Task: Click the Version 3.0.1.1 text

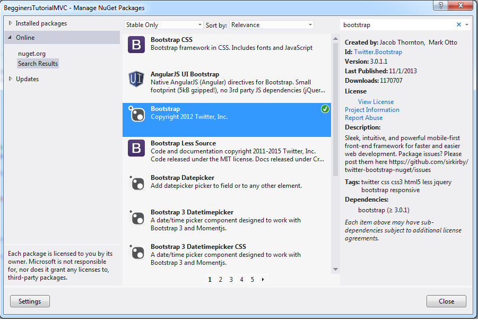Action: tap(366, 62)
